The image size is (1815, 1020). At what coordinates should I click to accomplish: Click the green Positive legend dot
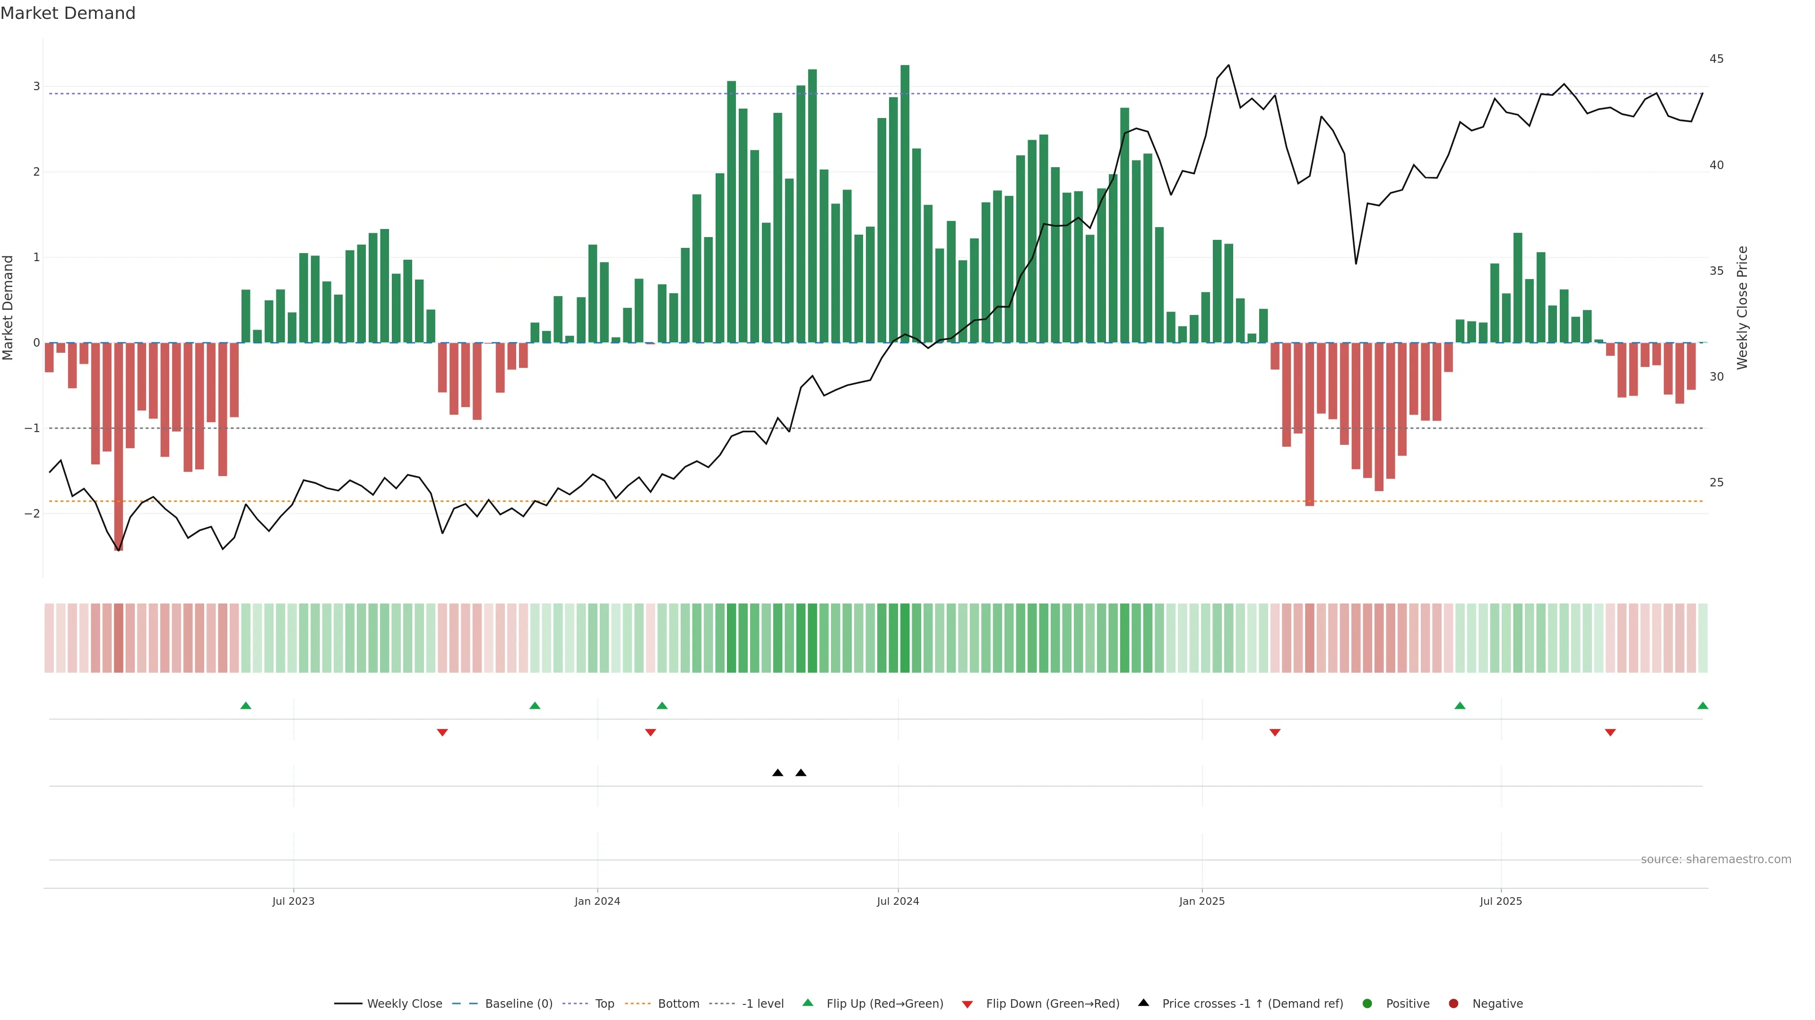coord(1367,1004)
